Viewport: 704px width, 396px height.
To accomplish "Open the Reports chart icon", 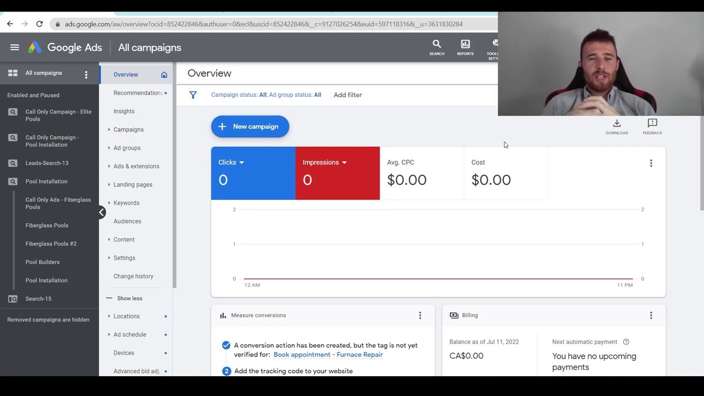I will point(465,47).
